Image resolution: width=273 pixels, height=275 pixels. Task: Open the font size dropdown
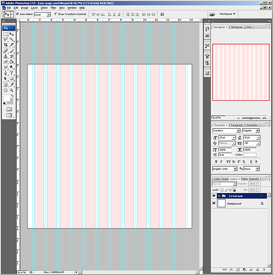click(x=234, y=138)
